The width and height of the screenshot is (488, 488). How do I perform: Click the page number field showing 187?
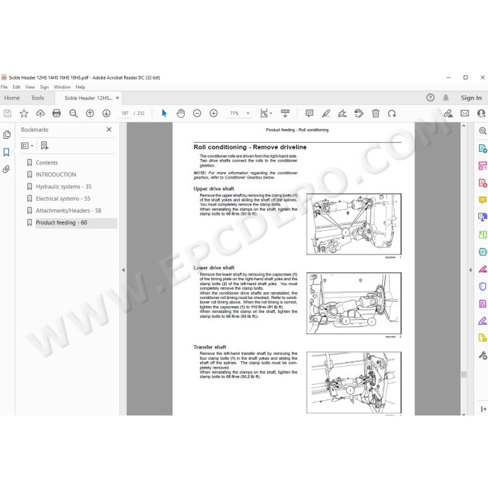click(125, 113)
